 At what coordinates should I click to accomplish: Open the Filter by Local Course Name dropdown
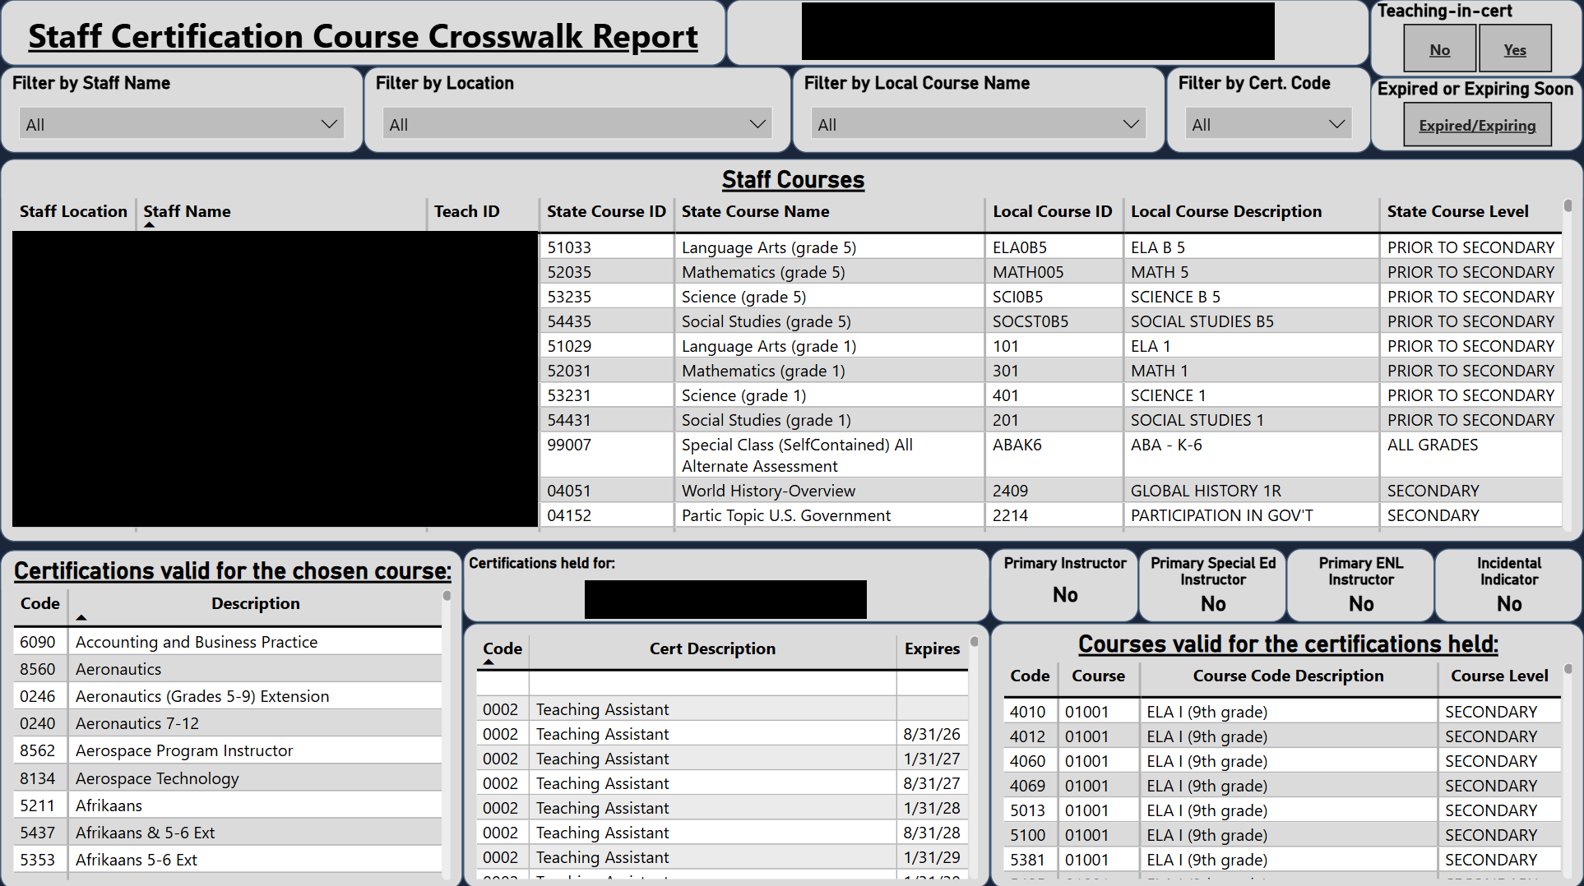tap(978, 124)
